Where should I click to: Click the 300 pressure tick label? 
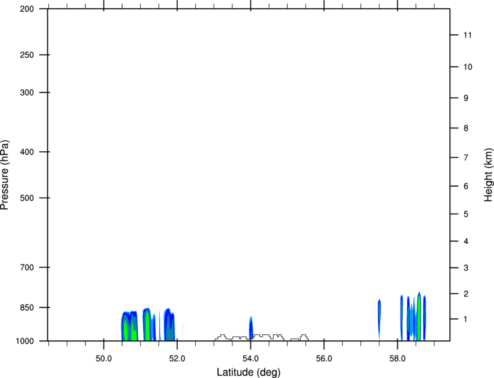27,92
